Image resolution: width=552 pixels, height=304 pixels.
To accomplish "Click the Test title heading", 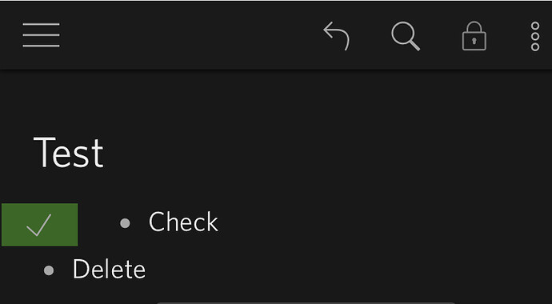I will [x=68, y=153].
